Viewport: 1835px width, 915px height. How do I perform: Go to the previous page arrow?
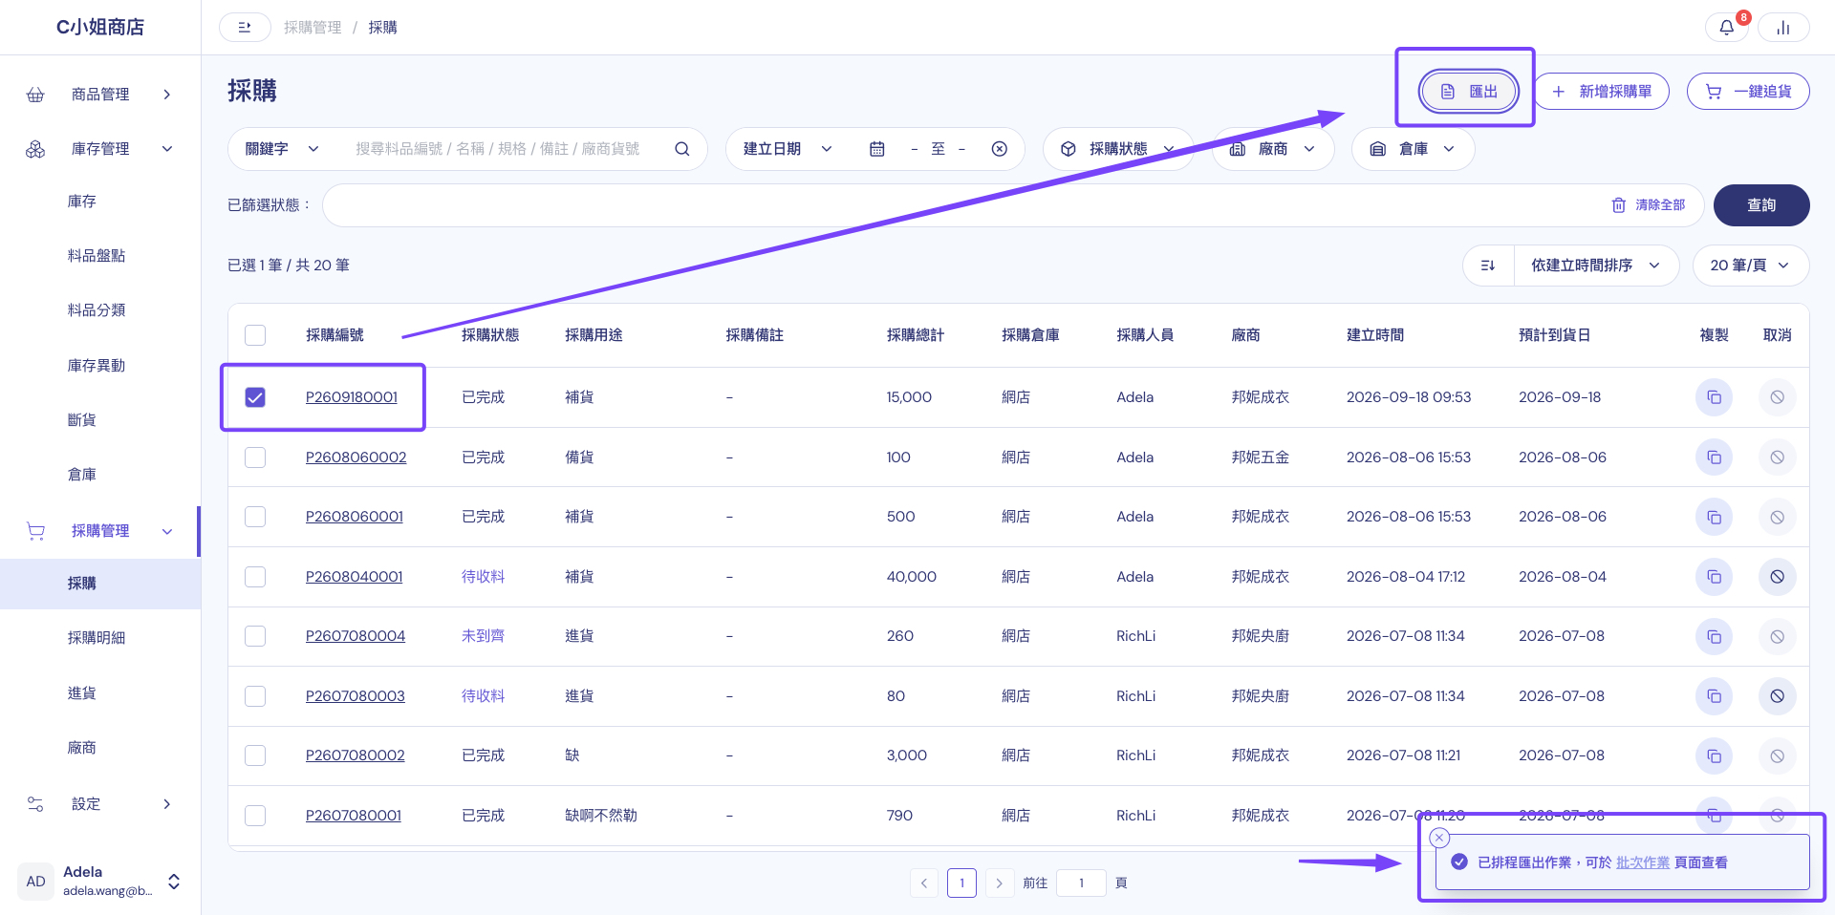coord(924,883)
